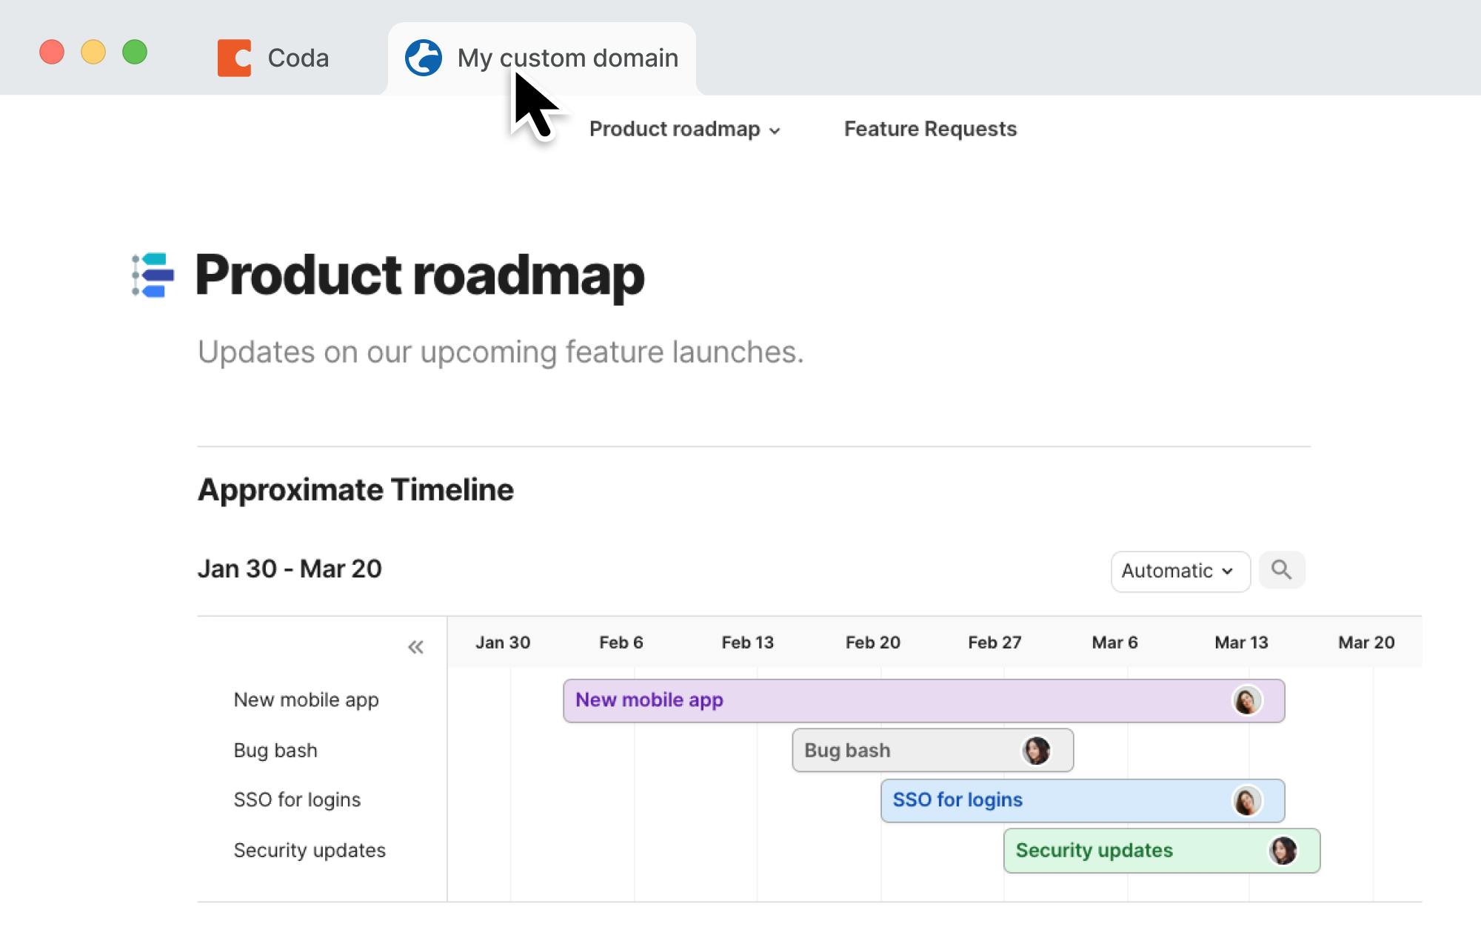Click the avatar on New mobile app bar
This screenshot has width=1481, height=952.
pos(1246,700)
